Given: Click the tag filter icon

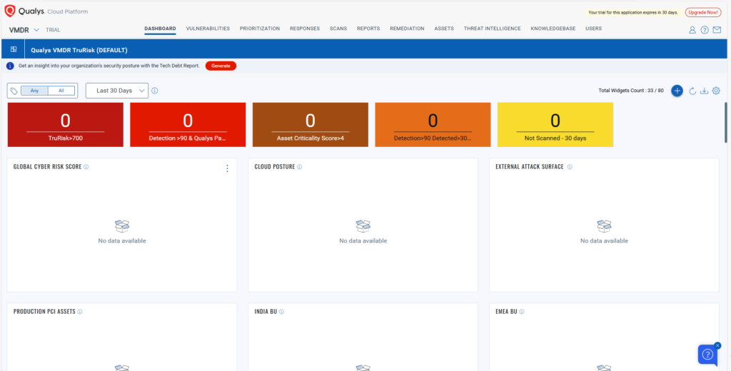Looking at the screenshot, I should tap(14, 91).
